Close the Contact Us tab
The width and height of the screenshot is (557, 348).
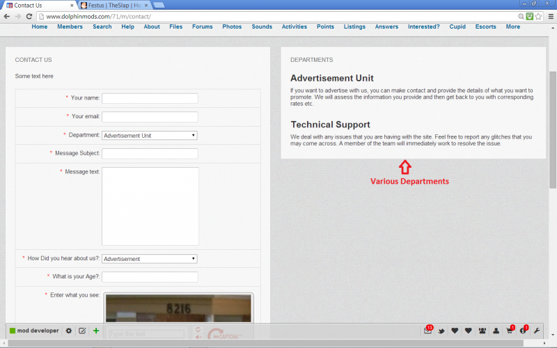[72, 6]
